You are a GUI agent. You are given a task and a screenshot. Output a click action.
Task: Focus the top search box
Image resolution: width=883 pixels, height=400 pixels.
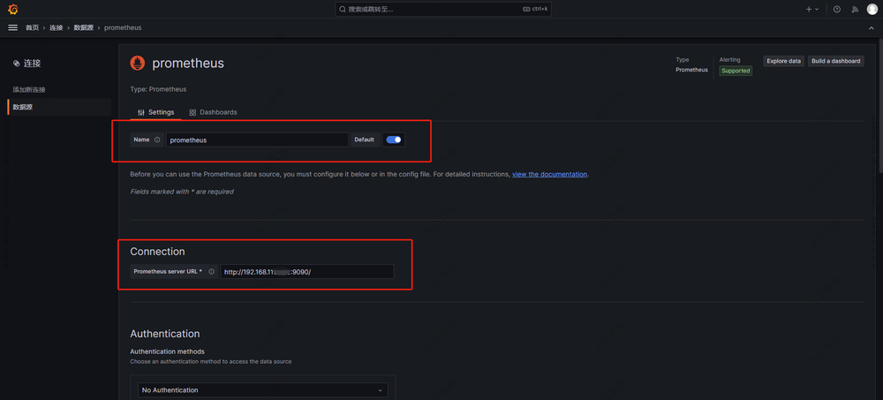[443, 9]
